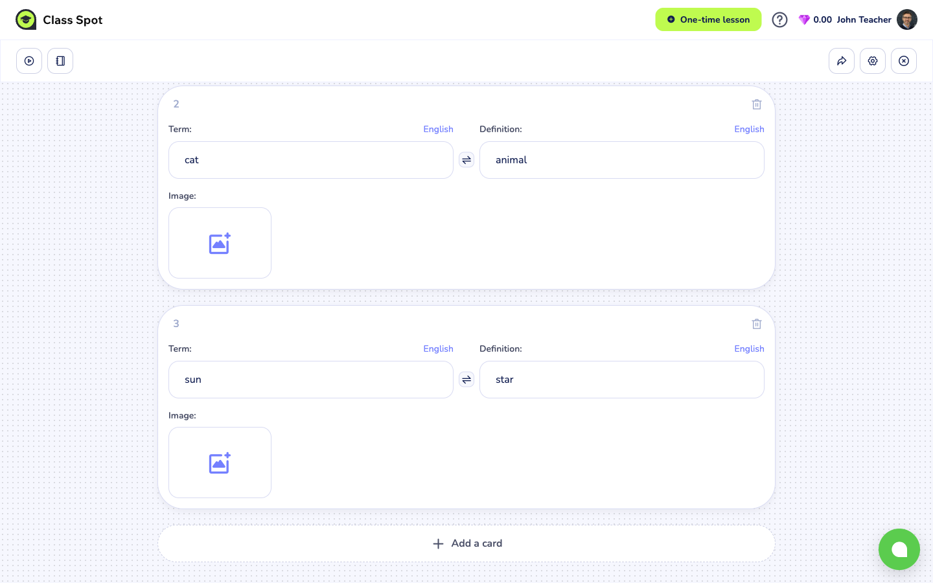
Task: Click the definition field containing animal
Action: point(622,160)
